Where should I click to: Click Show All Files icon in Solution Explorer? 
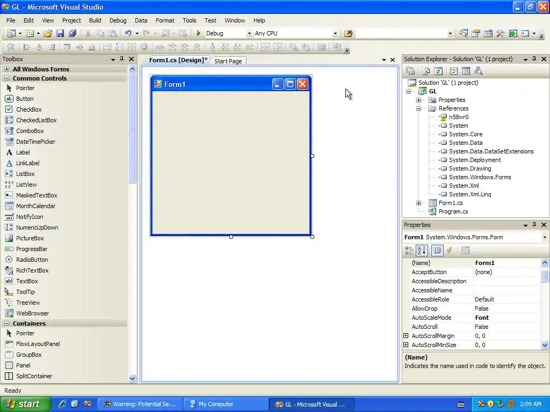click(425, 71)
